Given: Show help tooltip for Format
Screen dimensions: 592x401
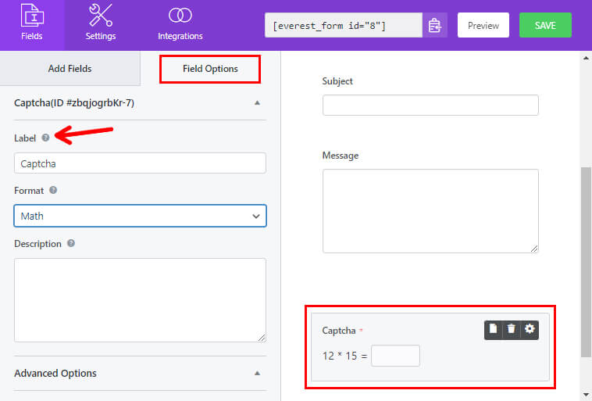Looking at the screenshot, I should tap(53, 190).
